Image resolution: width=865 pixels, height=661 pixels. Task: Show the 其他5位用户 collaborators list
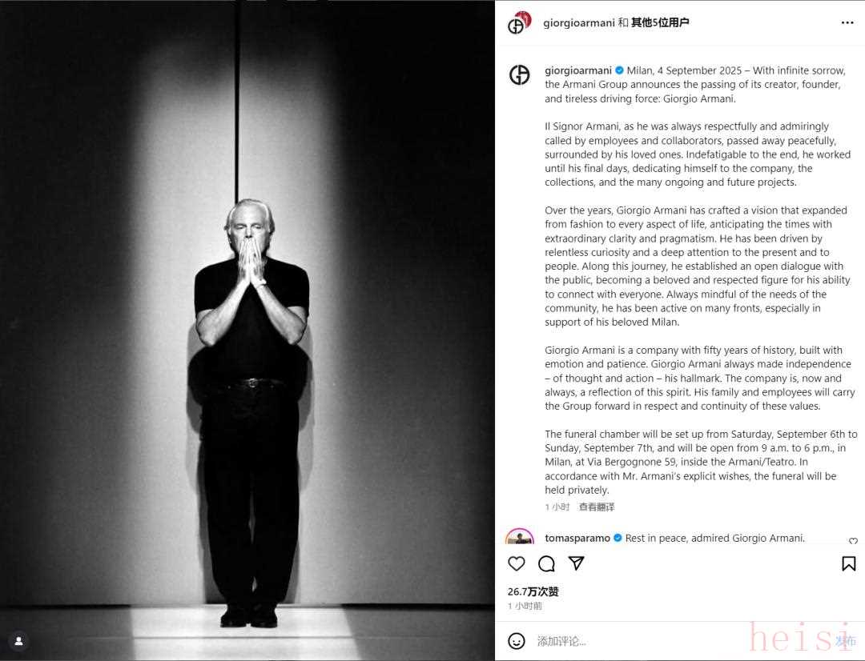(x=660, y=22)
